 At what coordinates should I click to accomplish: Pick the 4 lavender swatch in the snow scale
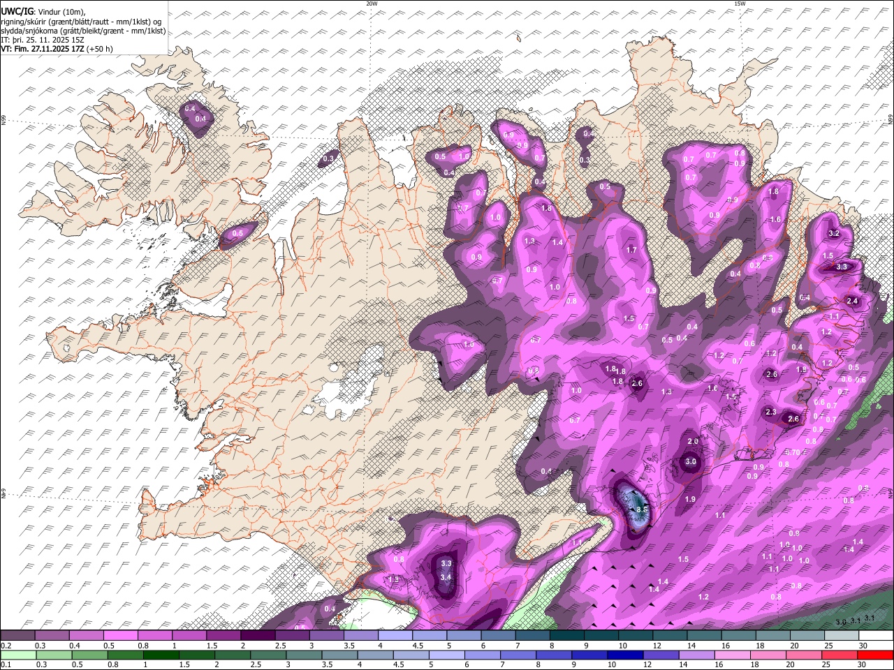click(x=395, y=636)
